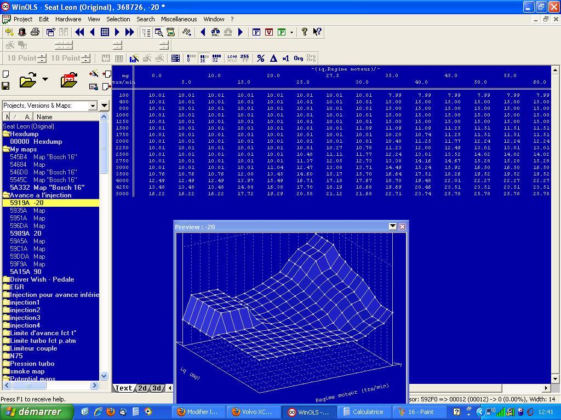The width and height of the screenshot is (561, 420).
Task: Click the blue F box icon
Action: coord(256,32)
